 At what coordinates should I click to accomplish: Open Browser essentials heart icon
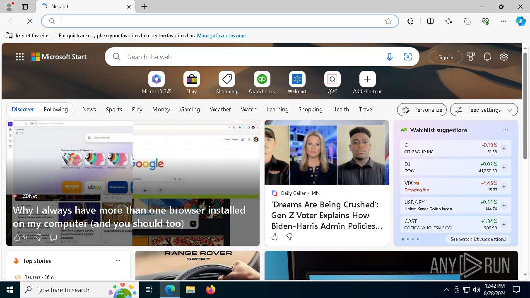pyautogui.click(x=485, y=21)
